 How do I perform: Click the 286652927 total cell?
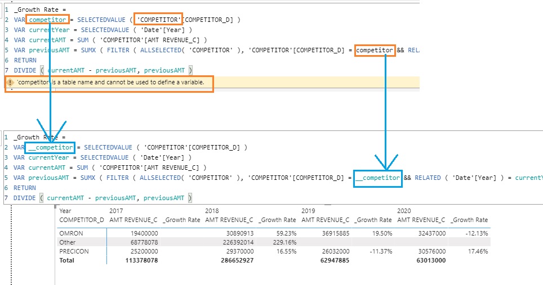pos(237,260)
